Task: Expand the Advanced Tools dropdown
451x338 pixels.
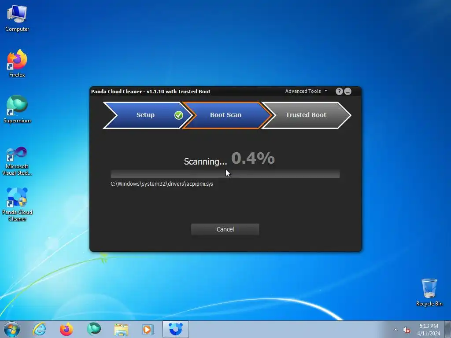Action: point(306,91)
